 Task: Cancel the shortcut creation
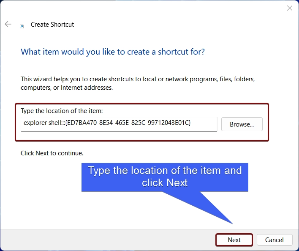click(275, 240)
